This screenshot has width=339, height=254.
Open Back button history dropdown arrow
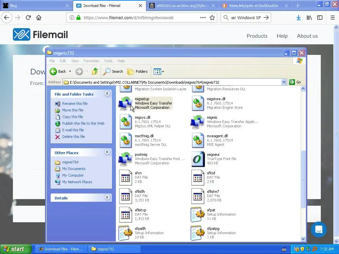tap(70, 71)
